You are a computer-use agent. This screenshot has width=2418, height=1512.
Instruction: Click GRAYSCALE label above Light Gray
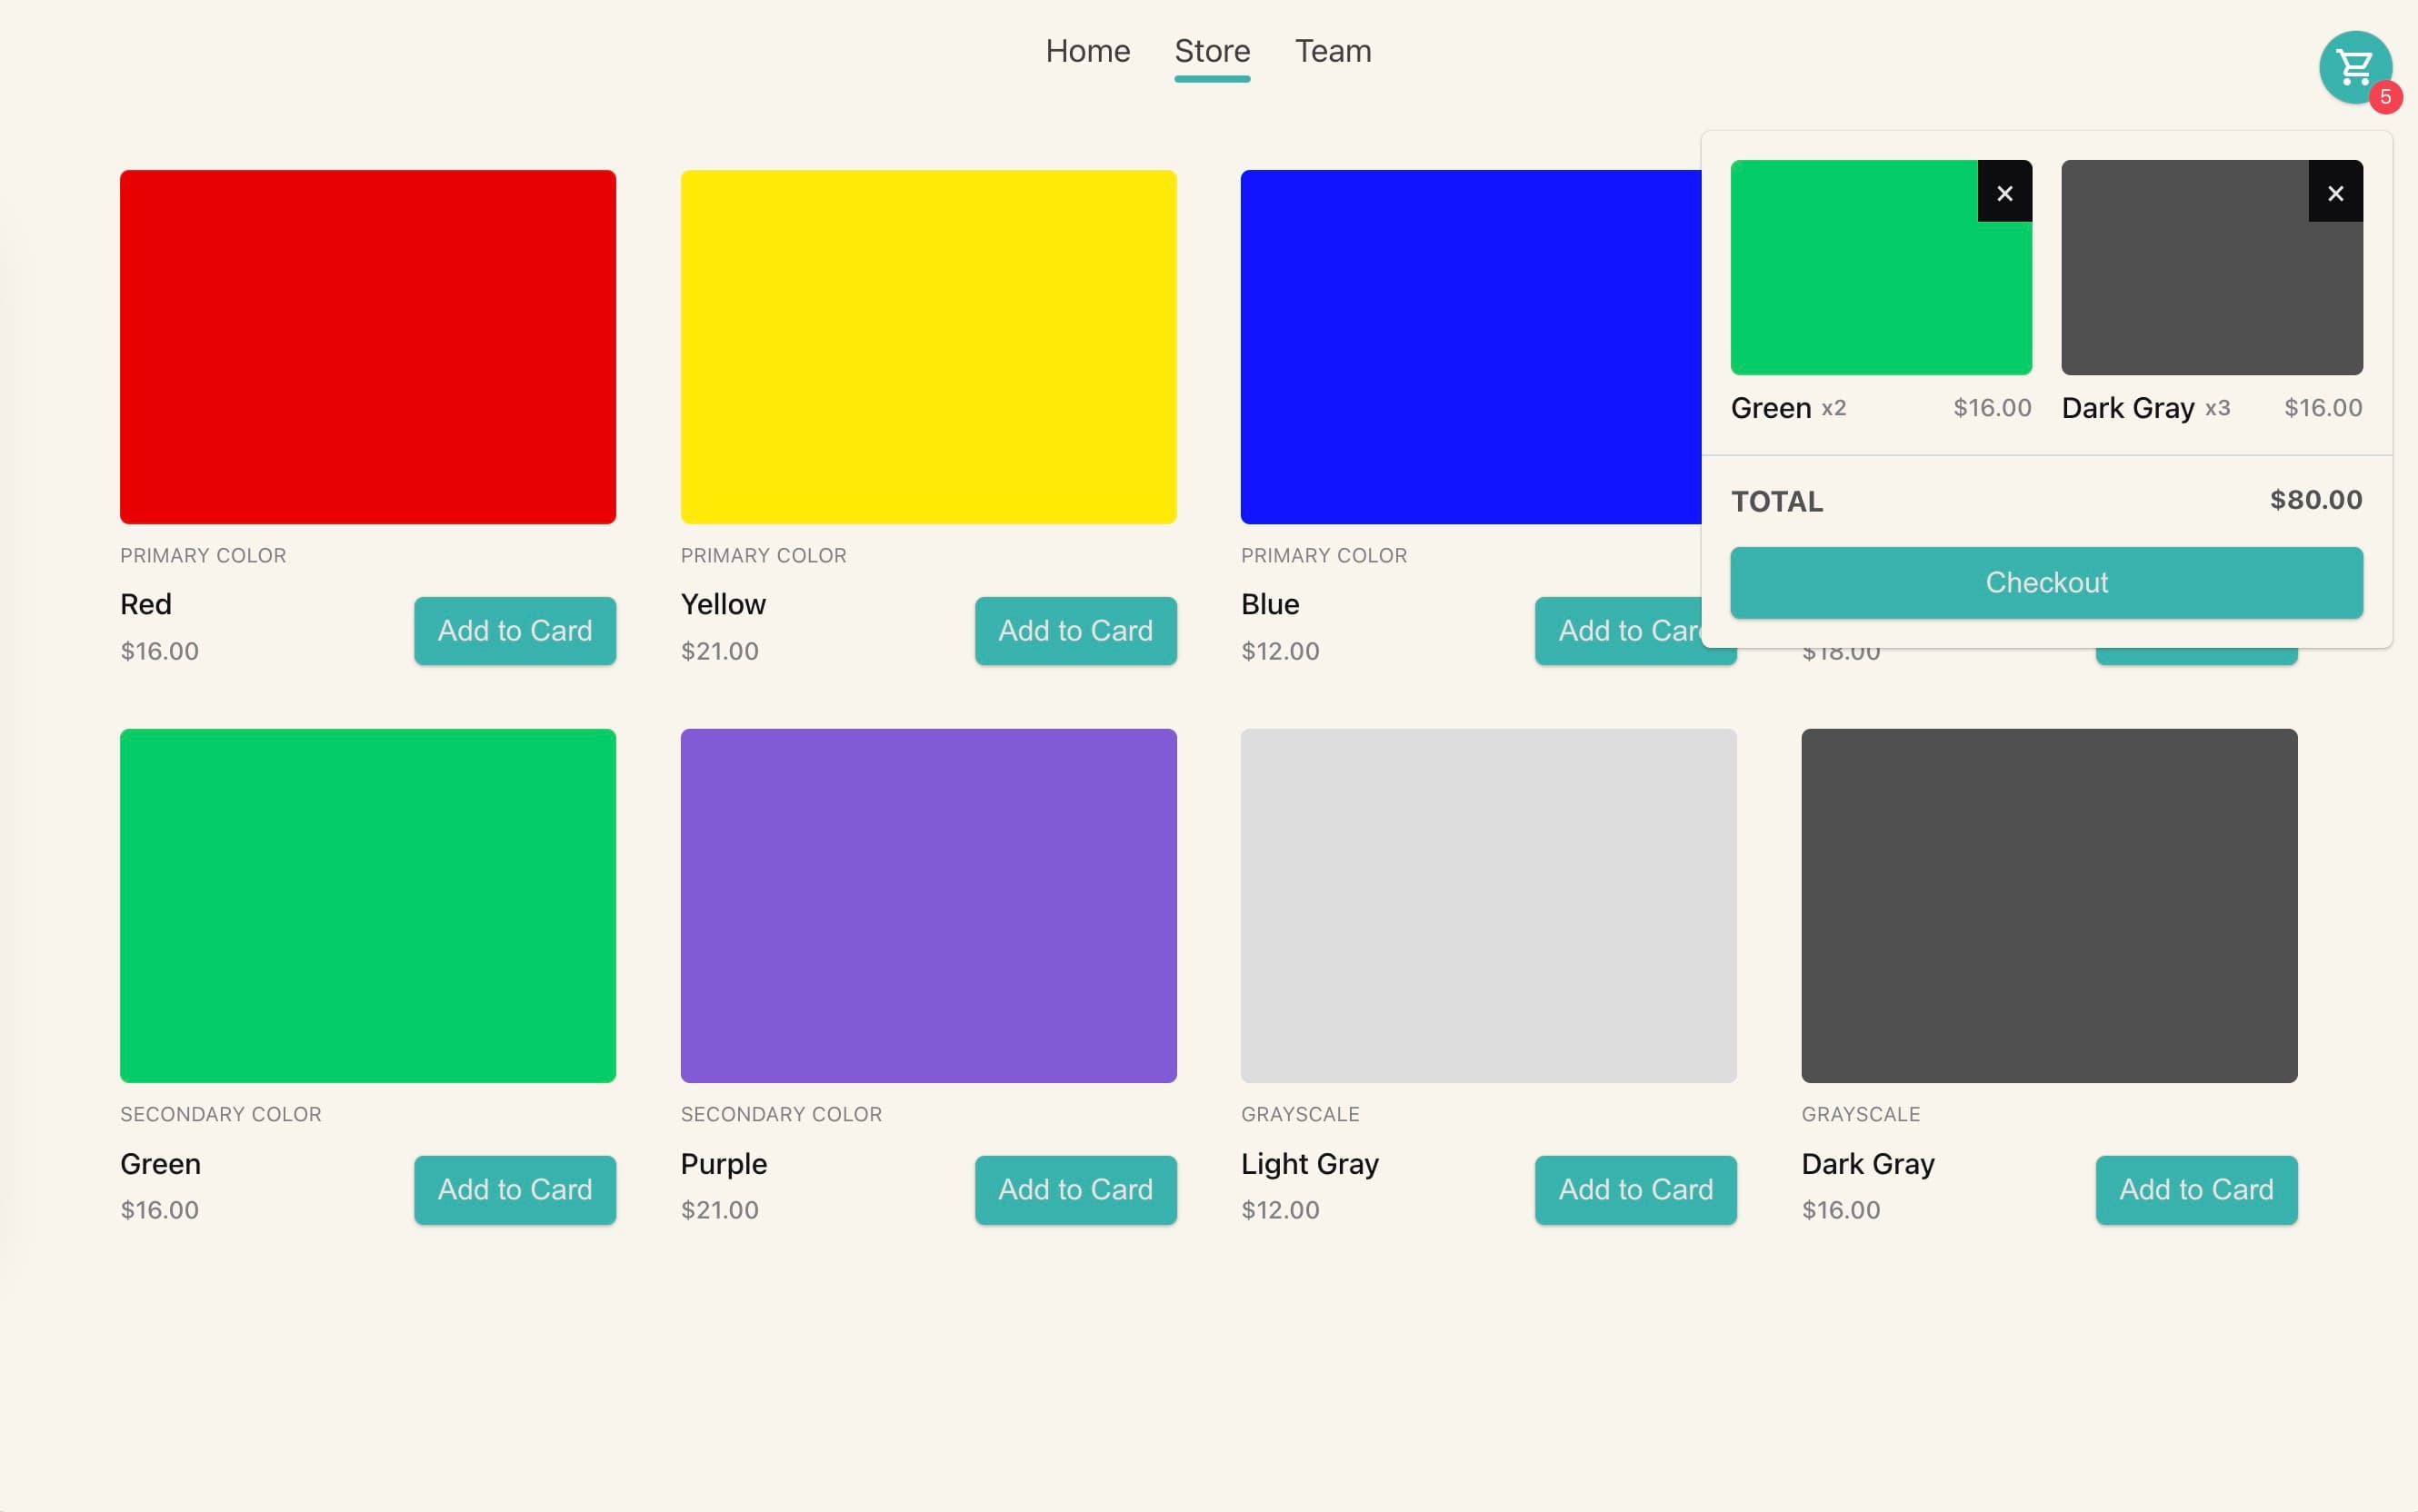click(1300, 1114)
